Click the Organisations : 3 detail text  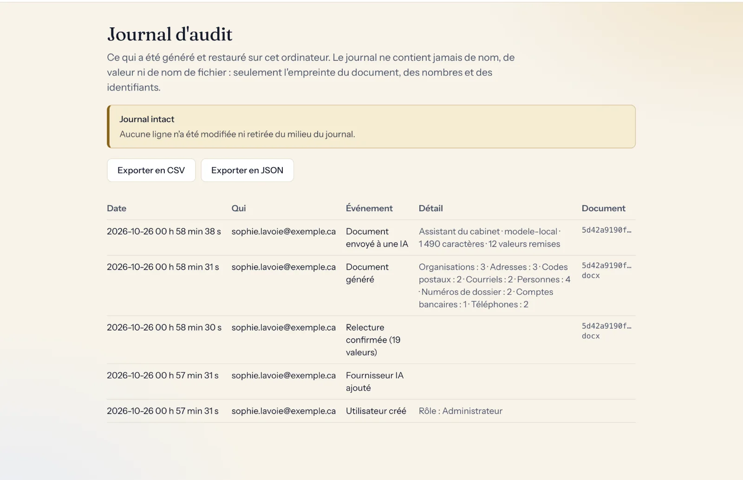452,267
